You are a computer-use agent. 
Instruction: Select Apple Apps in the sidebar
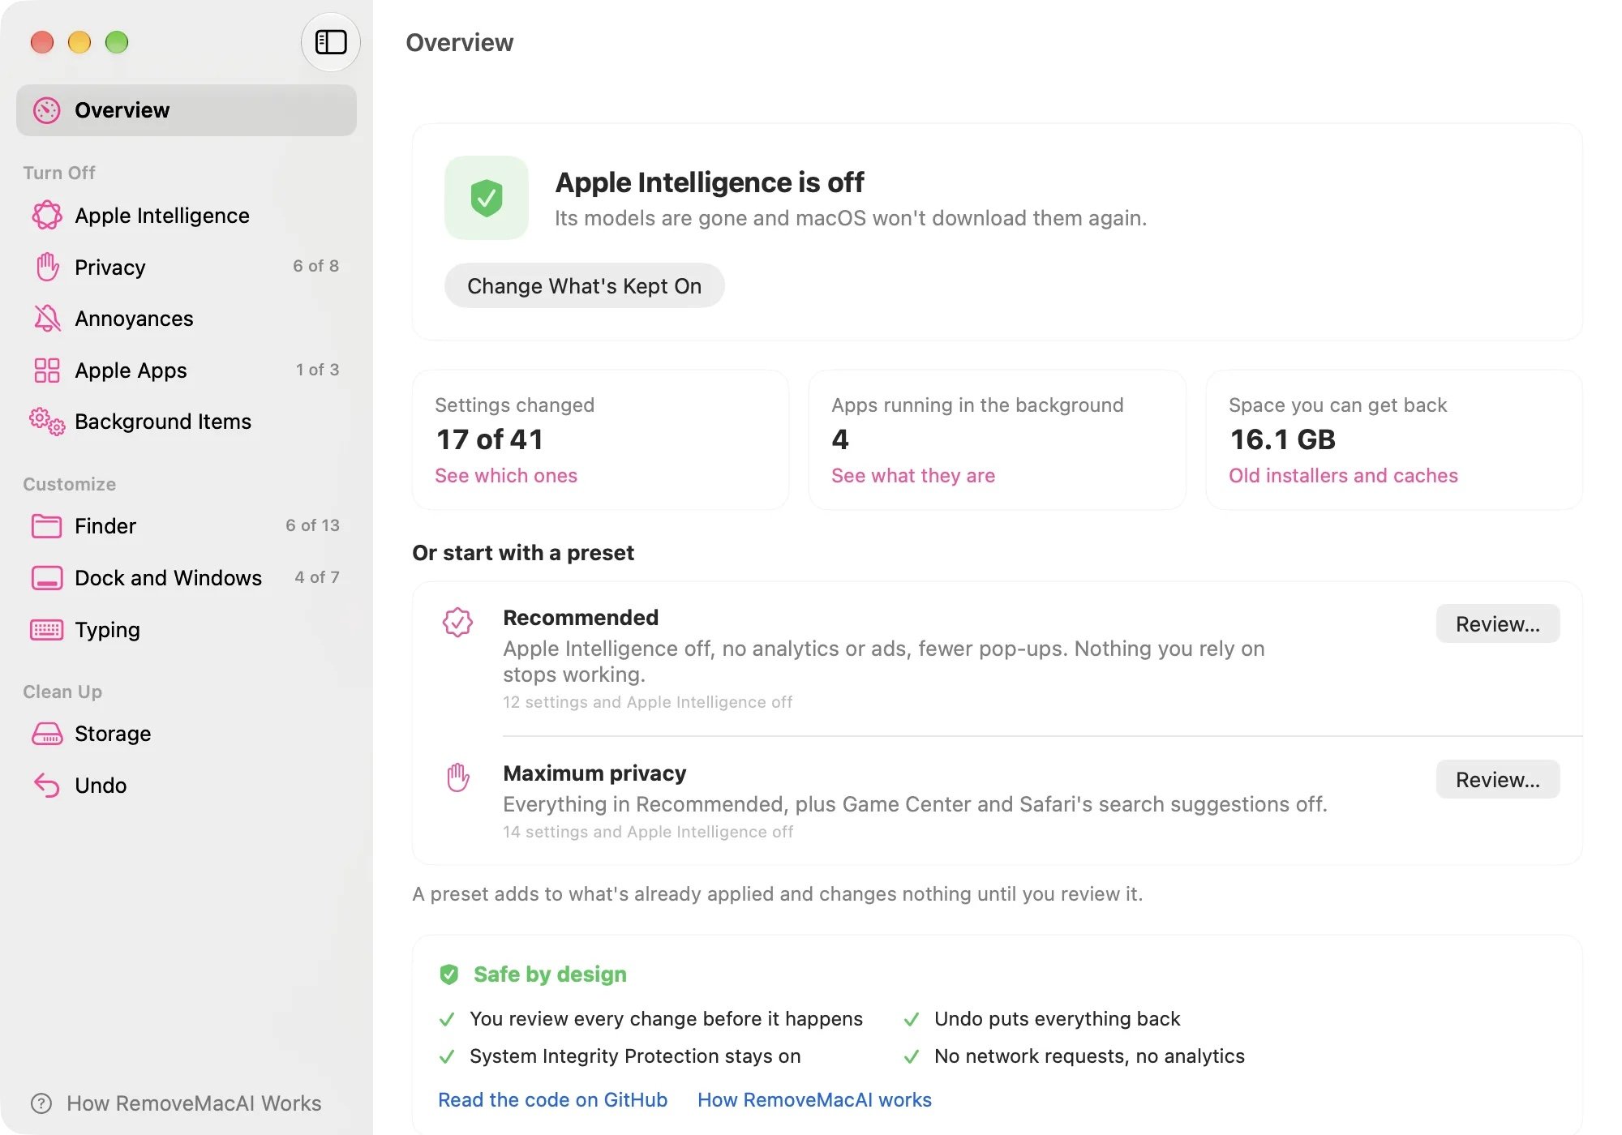click(187, 370)
